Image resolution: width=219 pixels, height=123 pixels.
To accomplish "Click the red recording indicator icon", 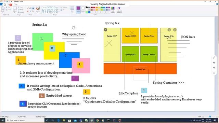I will point(11,5).
